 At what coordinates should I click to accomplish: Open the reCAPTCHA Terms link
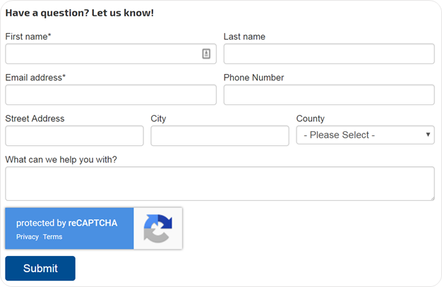[52, 237]
